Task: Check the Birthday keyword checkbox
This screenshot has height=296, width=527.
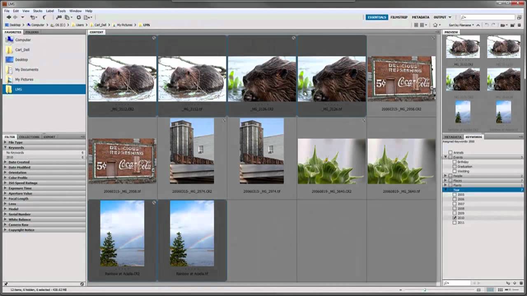Action: 455,162
